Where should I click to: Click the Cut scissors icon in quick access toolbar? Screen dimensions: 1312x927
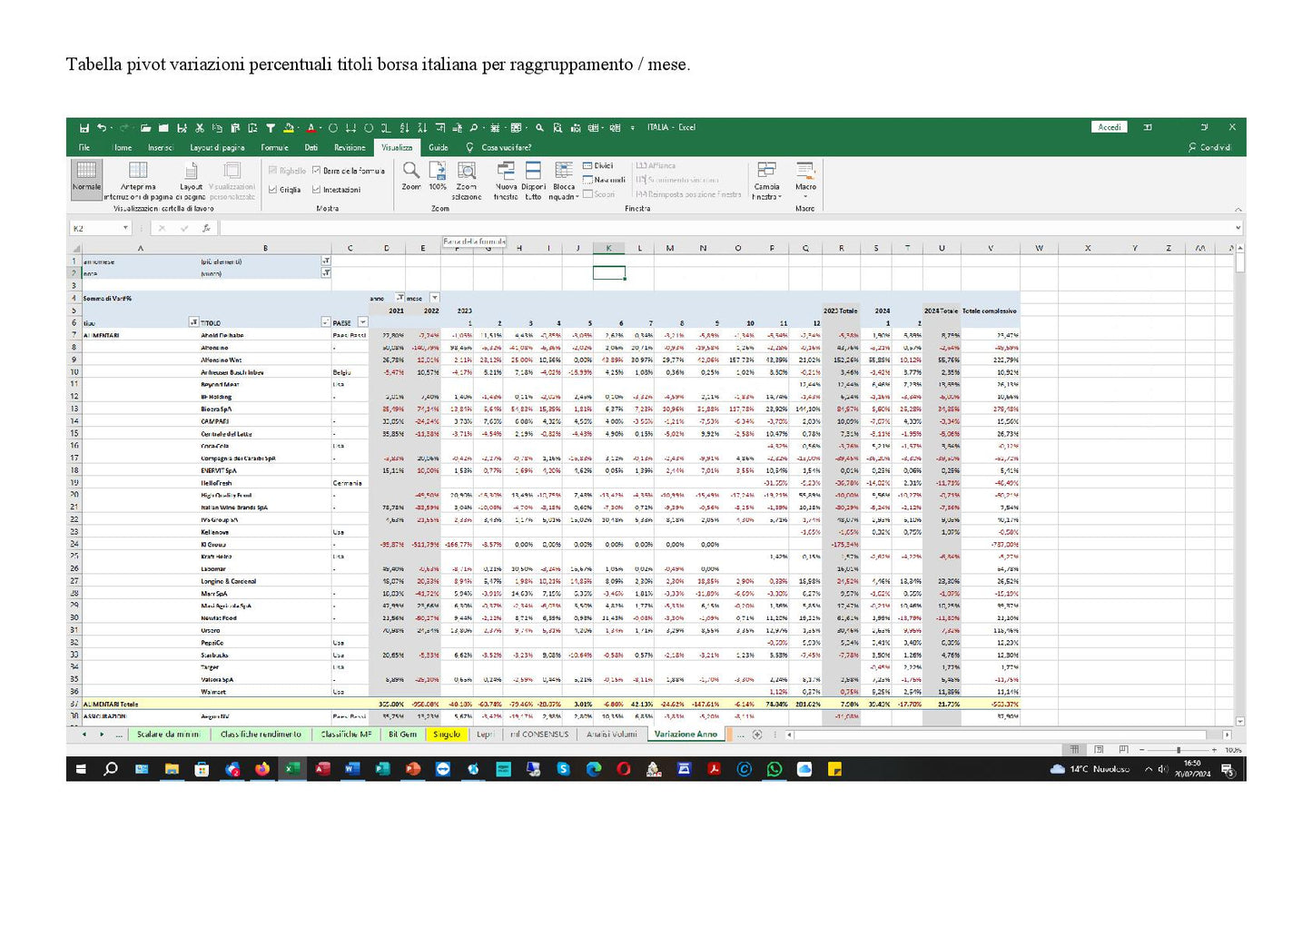click(200, 128)
